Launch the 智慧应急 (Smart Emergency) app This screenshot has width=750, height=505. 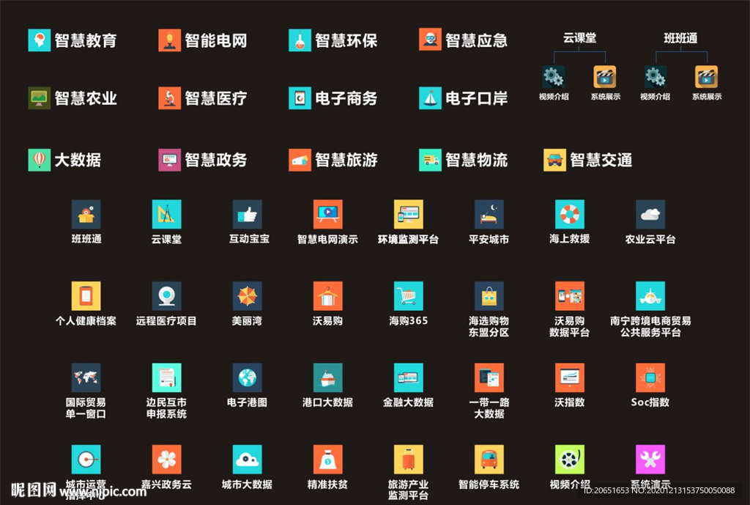pyautogui.click(x=431, y=40)
